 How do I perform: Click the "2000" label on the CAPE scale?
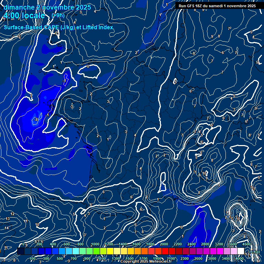point(164,244)
